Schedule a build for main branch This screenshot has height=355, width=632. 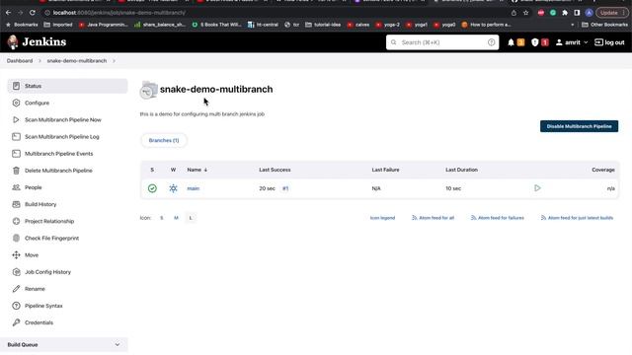(x=537, y=188)
